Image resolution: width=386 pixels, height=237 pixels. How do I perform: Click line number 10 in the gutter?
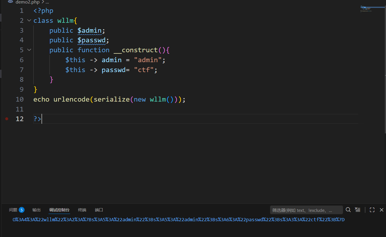(x=20, y=99)
